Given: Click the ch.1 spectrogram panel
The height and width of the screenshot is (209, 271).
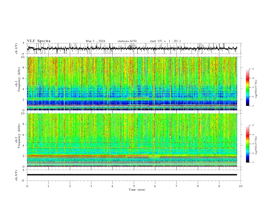Looking at the screenshot, I should [x=132, y=83].
